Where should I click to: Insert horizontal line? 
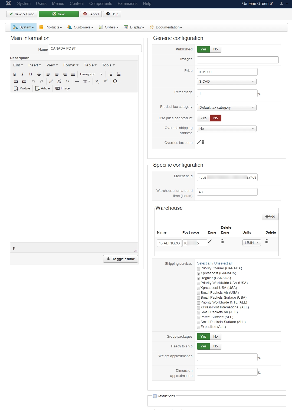[77, 81]
